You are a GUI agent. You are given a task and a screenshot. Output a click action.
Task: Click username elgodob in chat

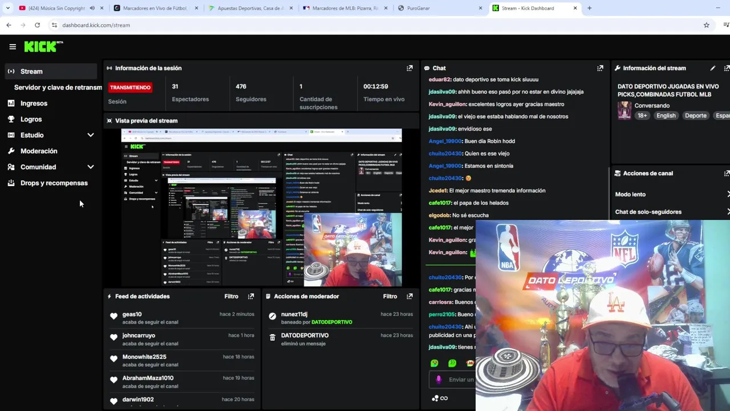coord(439,215)
